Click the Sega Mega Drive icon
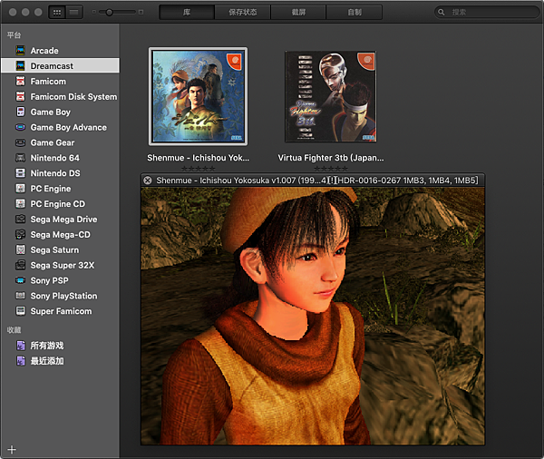Screen dimensions: 544x459 point(21,220)
